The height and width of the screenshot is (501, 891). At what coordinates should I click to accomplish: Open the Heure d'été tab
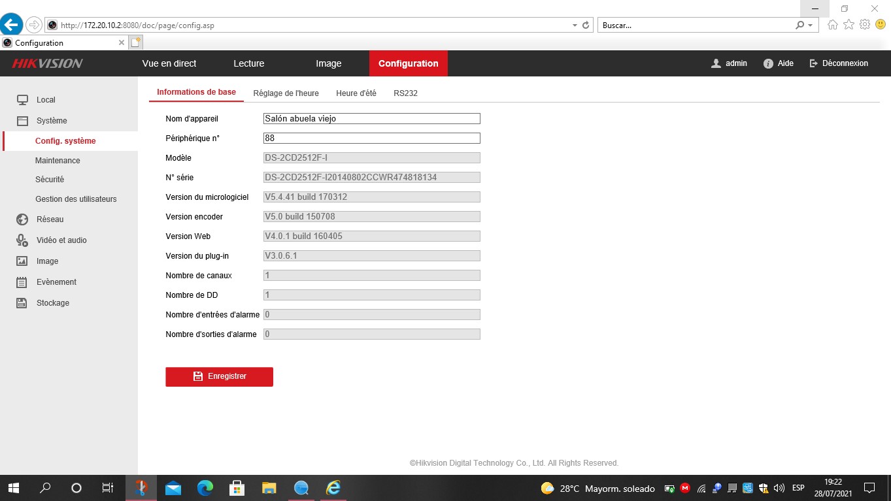click(x=356, y=93)
